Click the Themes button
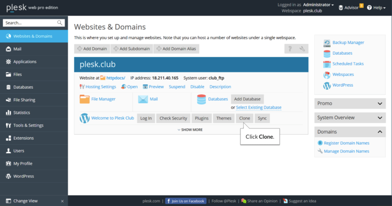Screen dimensions: 392x206 224,118
